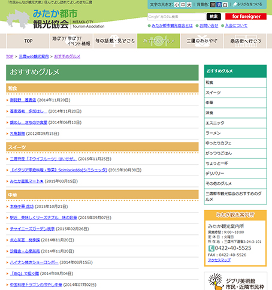Set text size to 小 (small)
Screen dimensions: 272x290
click(x=177, y=5)
